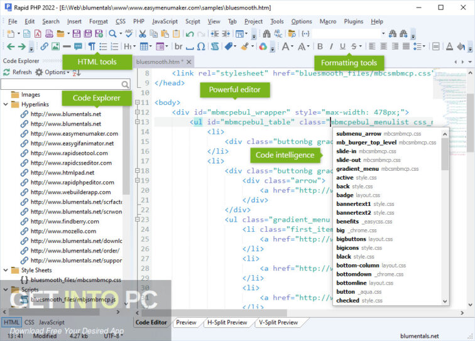Collapse code fold at line 11

(137, 102)
